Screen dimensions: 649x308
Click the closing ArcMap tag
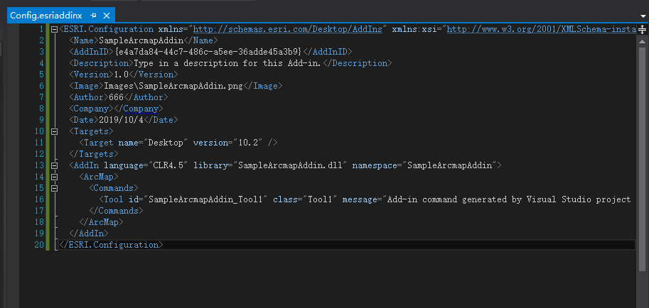[101, 222]
